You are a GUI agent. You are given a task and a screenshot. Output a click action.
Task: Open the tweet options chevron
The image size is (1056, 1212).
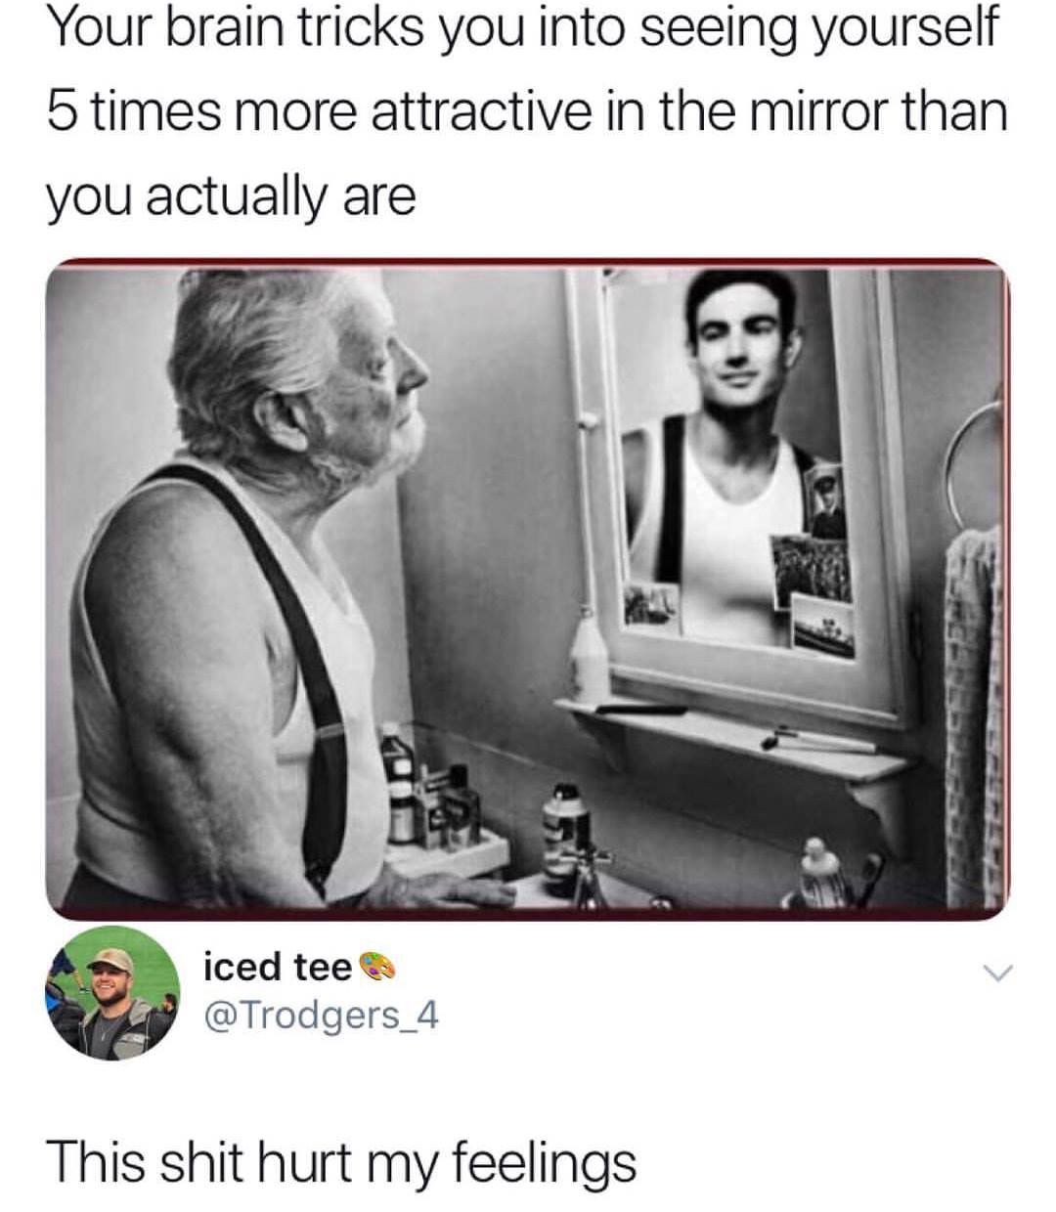995,972
